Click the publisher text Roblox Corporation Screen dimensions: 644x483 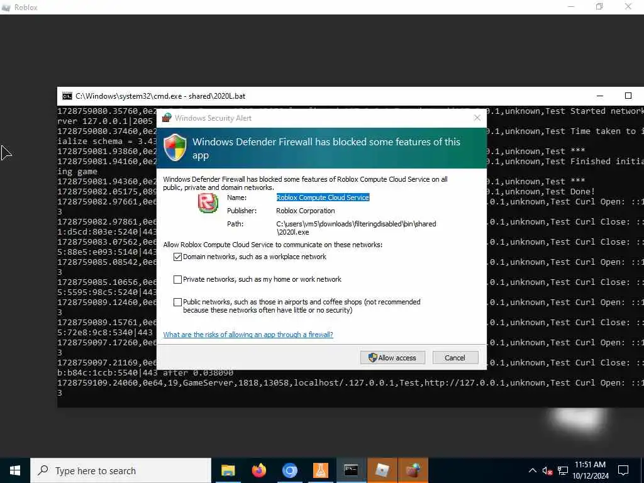306,211
